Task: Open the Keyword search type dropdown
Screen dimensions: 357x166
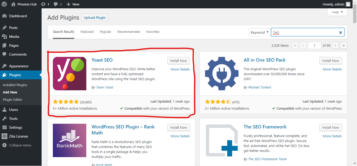Action: tap(259, 32)
